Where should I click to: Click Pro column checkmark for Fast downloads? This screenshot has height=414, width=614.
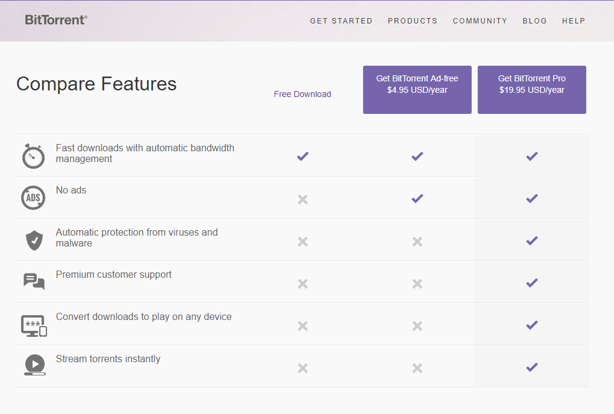click(x=532, y=157)
